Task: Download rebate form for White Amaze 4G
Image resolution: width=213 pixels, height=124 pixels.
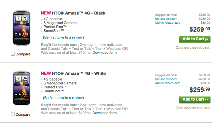Action: (104, 113)
